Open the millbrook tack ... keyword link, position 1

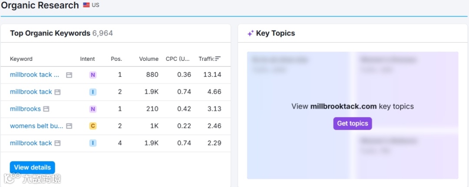[35, 75]
